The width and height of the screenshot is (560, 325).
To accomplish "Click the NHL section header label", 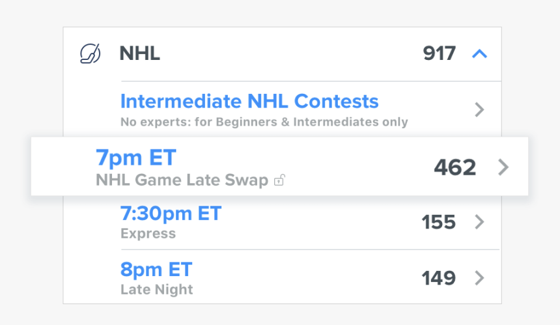I will 139,53.
